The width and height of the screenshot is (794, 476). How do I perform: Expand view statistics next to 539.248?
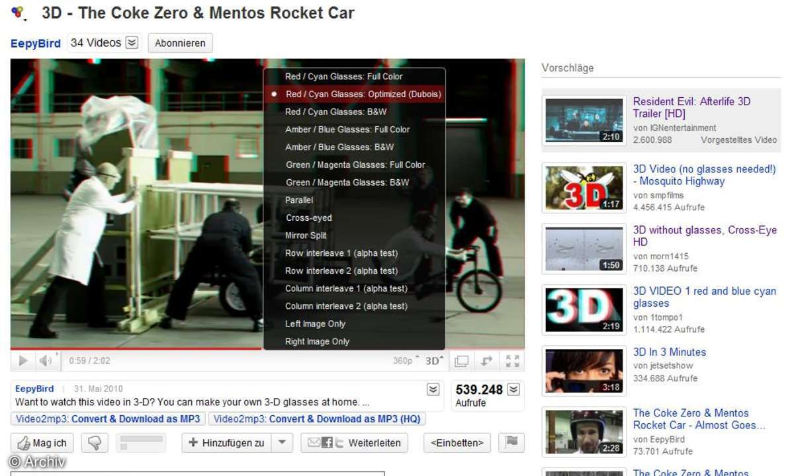pos(513,389)
